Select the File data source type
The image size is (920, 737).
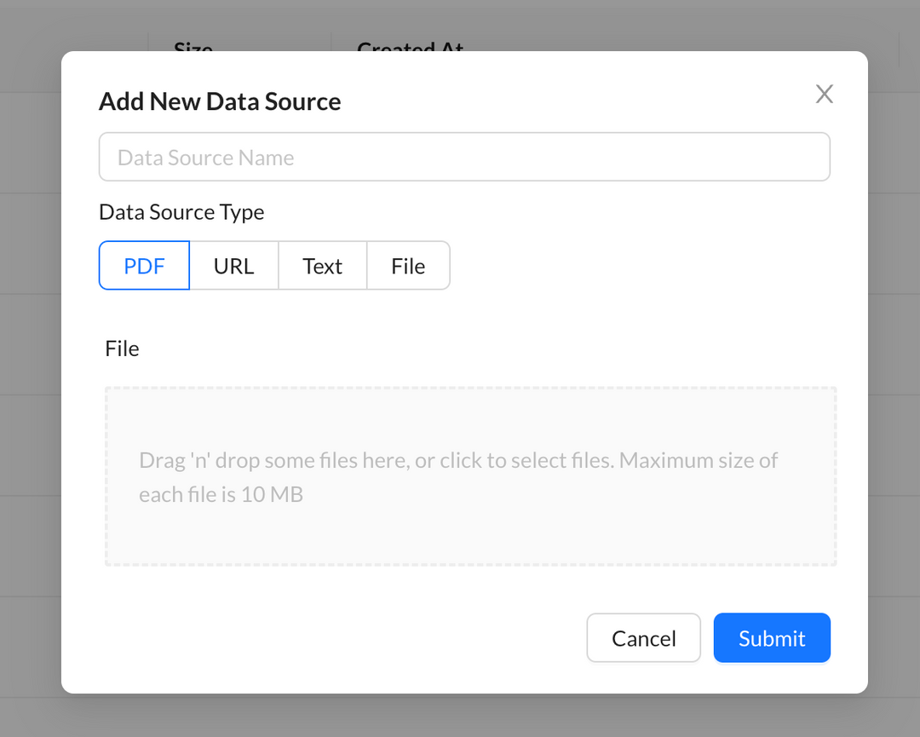coord(408,265)
